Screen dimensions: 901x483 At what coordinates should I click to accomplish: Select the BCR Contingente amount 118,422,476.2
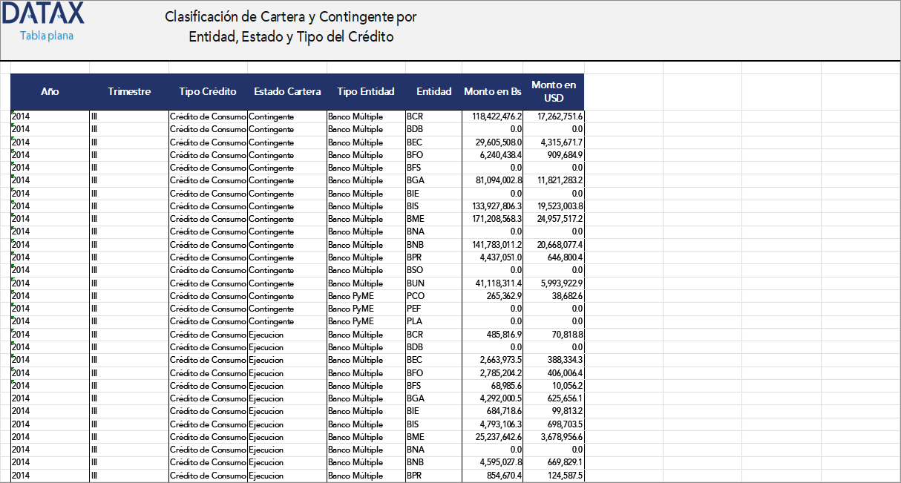click(x=491, y=116)
